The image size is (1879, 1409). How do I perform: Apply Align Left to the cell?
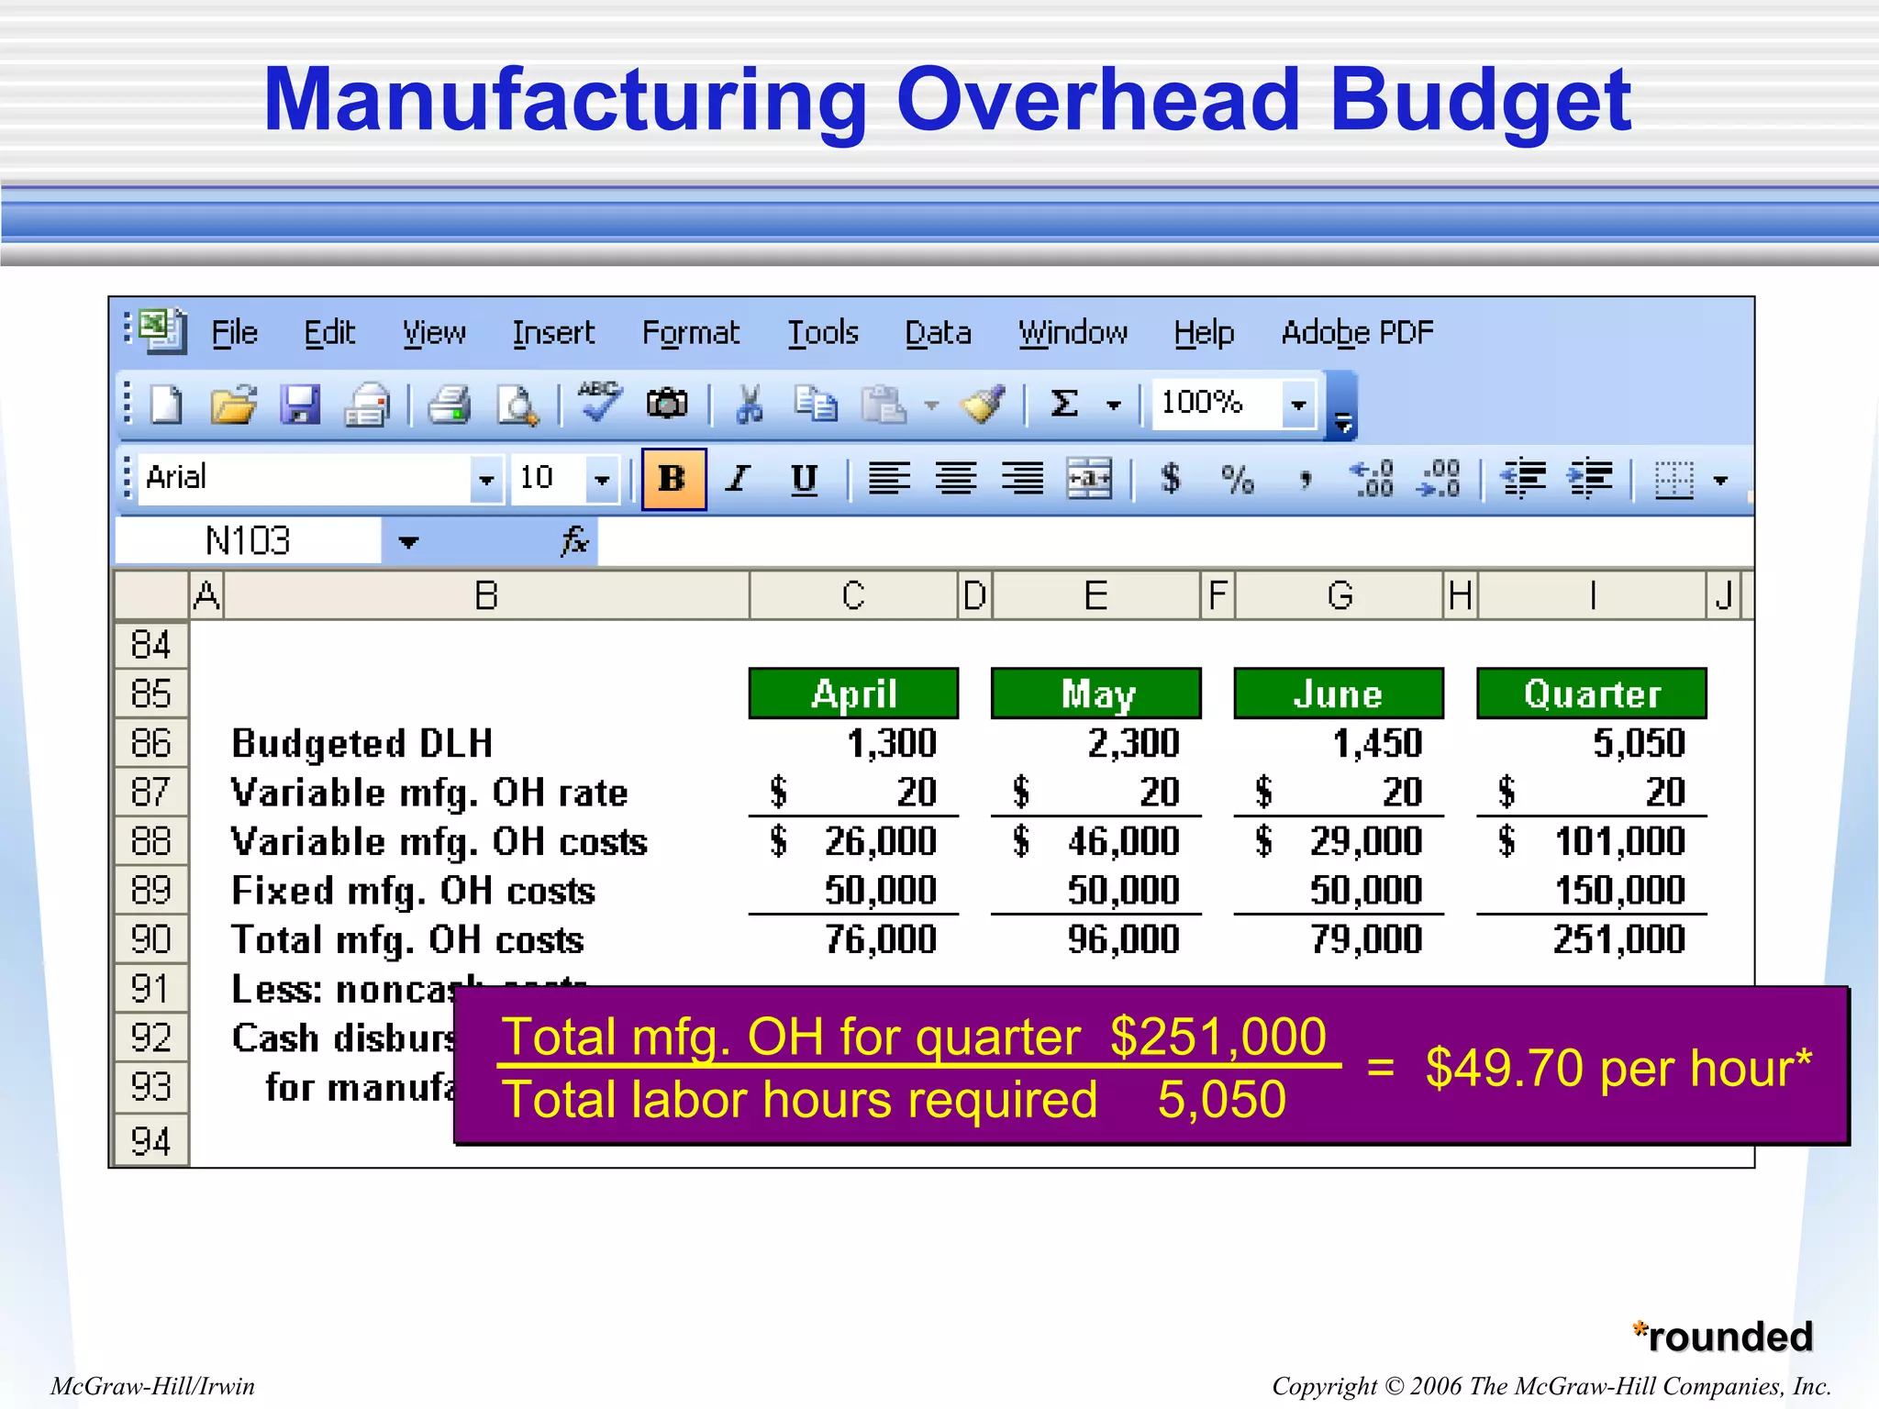[889, 478]
